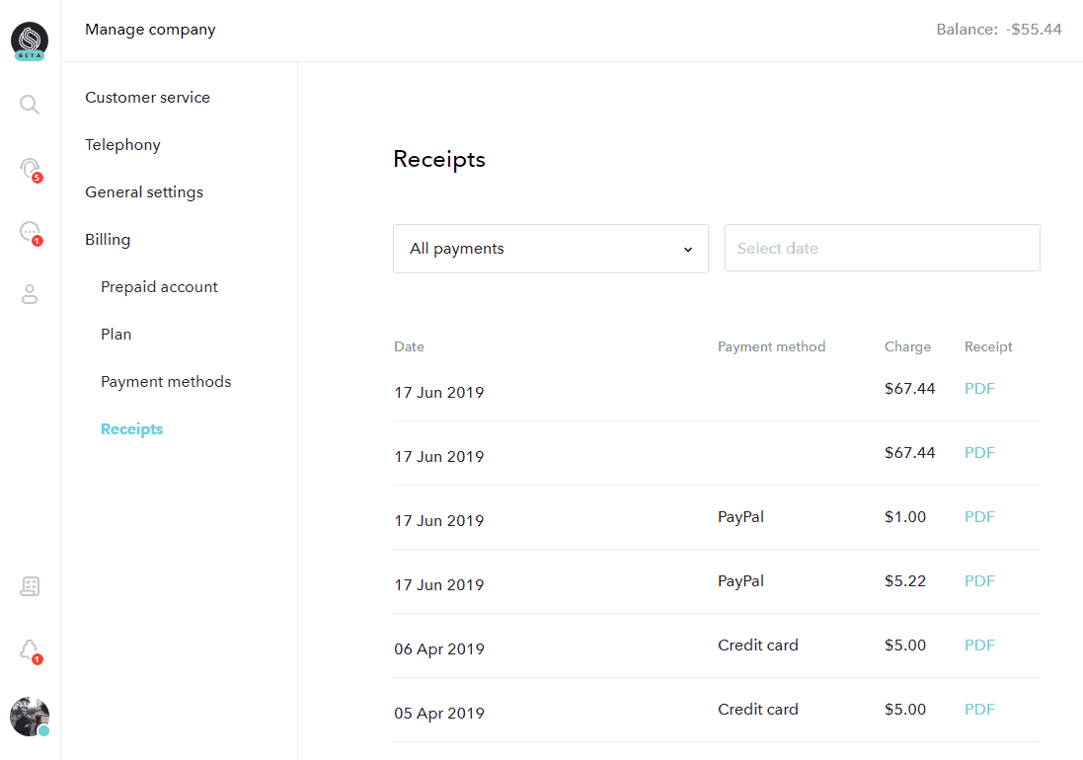Download PDF for 06 Apr 2019 receipt
Image resolution: width=1083 pixels, height=760 pixels.
979,646
